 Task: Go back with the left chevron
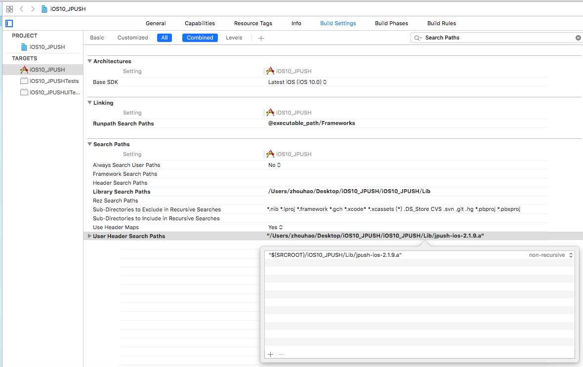[22, 9]
